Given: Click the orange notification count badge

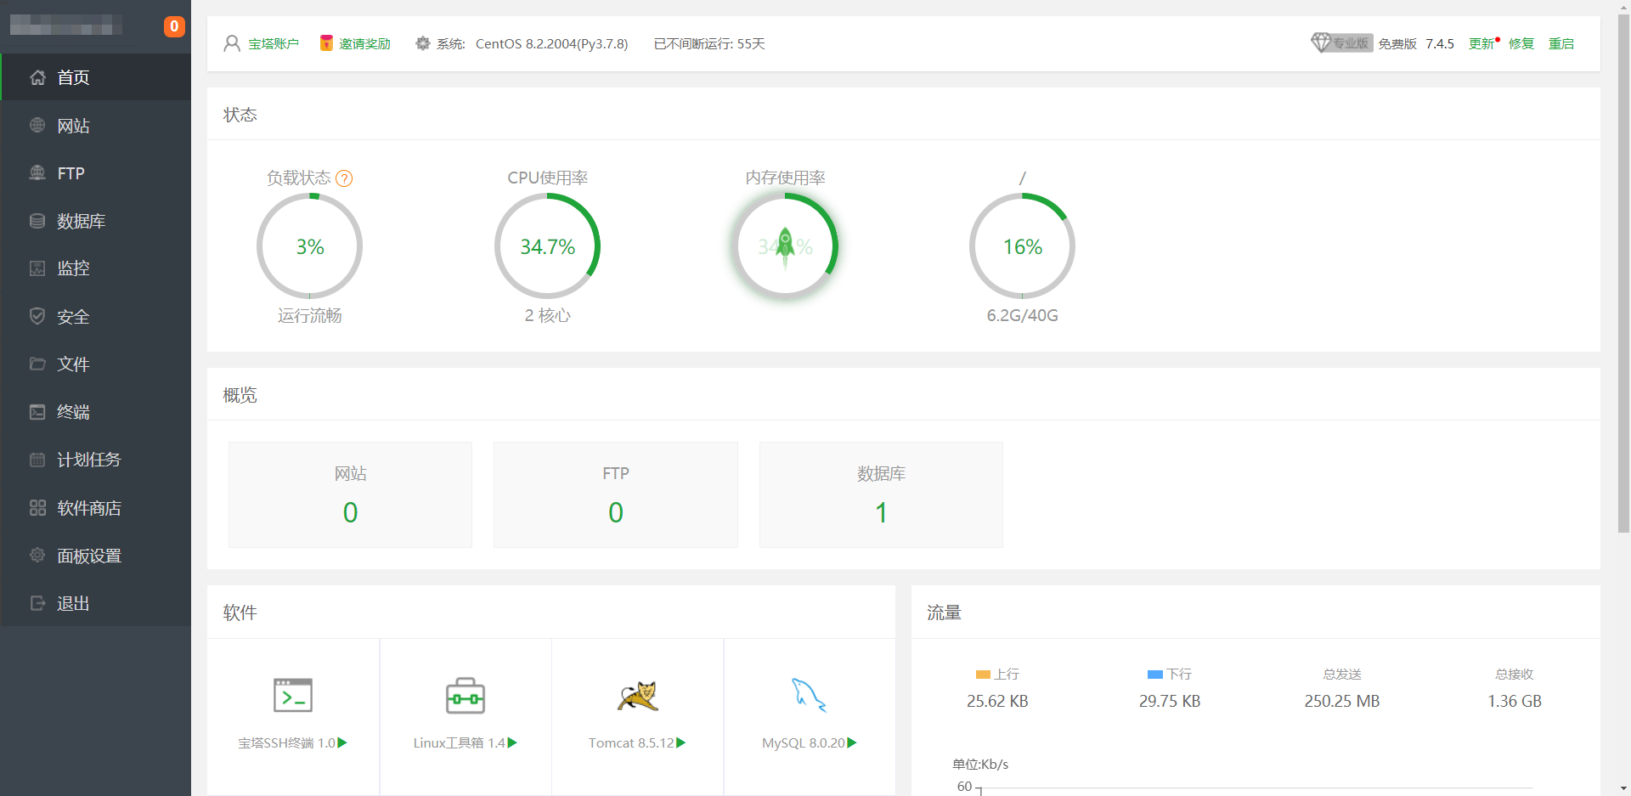Looking at the screenshot, I should 174,26.
